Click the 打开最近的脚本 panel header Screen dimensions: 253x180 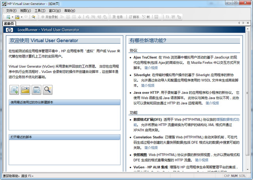point(64,137)
